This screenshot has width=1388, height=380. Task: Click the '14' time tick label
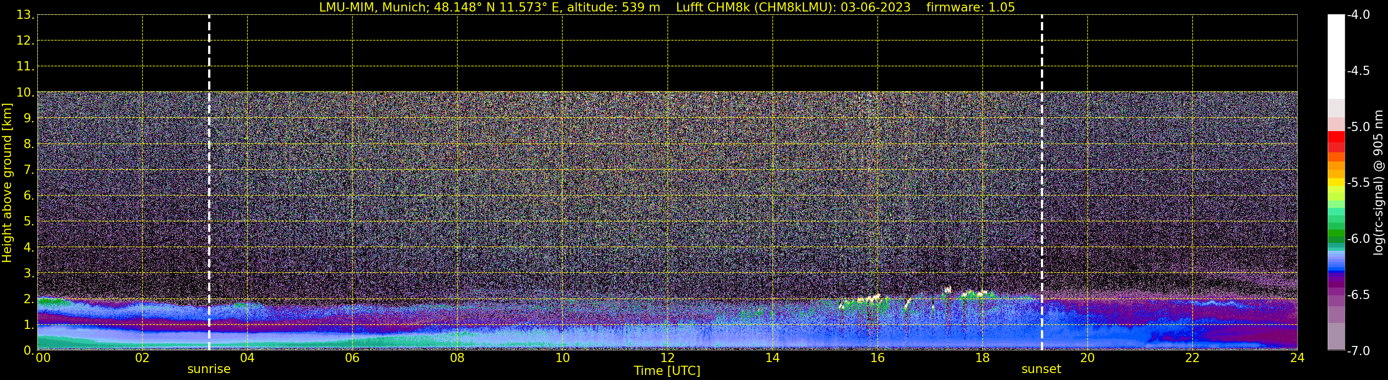click(x=772, y=358)
